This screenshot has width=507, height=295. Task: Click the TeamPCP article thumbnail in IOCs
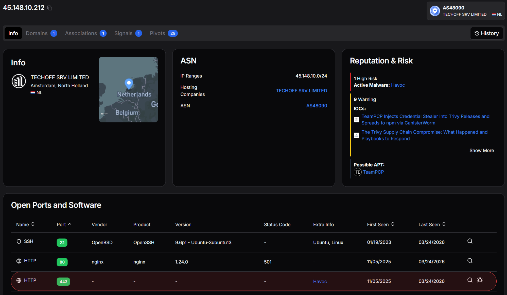click(356, 119)
